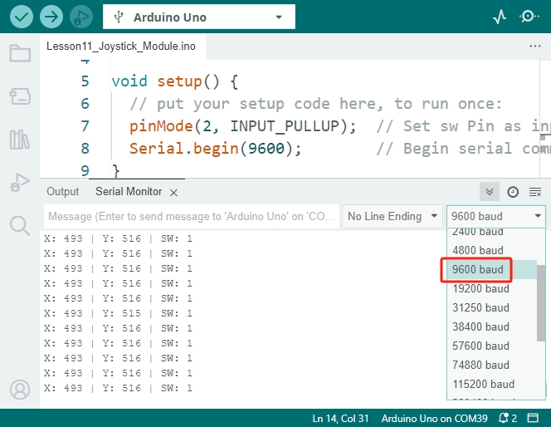The height and width of the screenshot is (427, 551).
Task: Open the Debug panel in sidebar
Action: point(20,183)
